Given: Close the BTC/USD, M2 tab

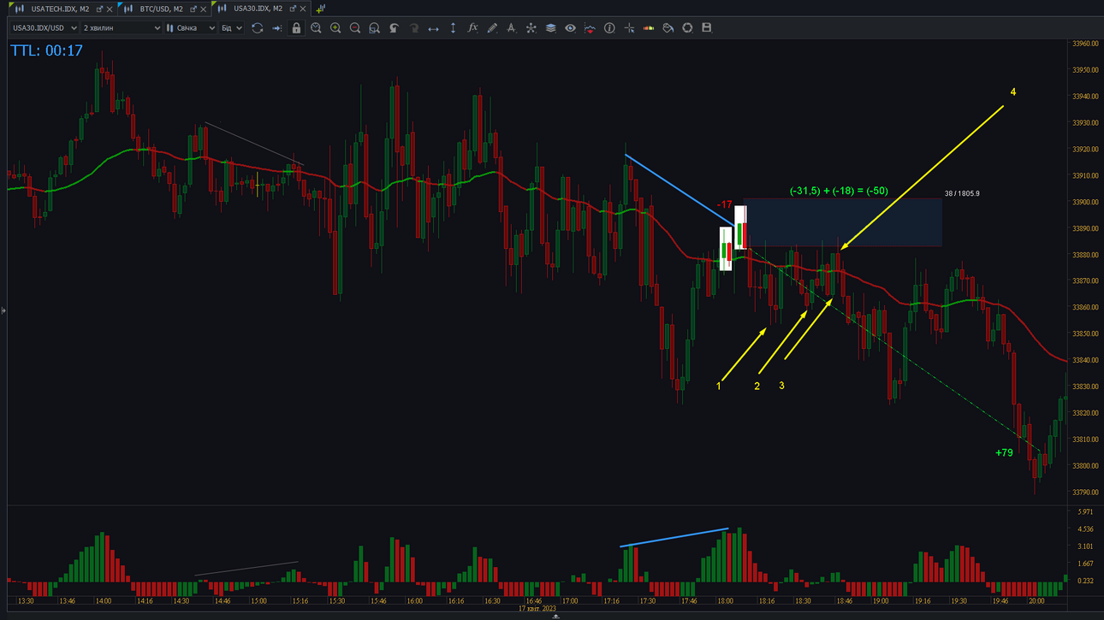Looking at the screenshot, I should click(x=204, y=9).
